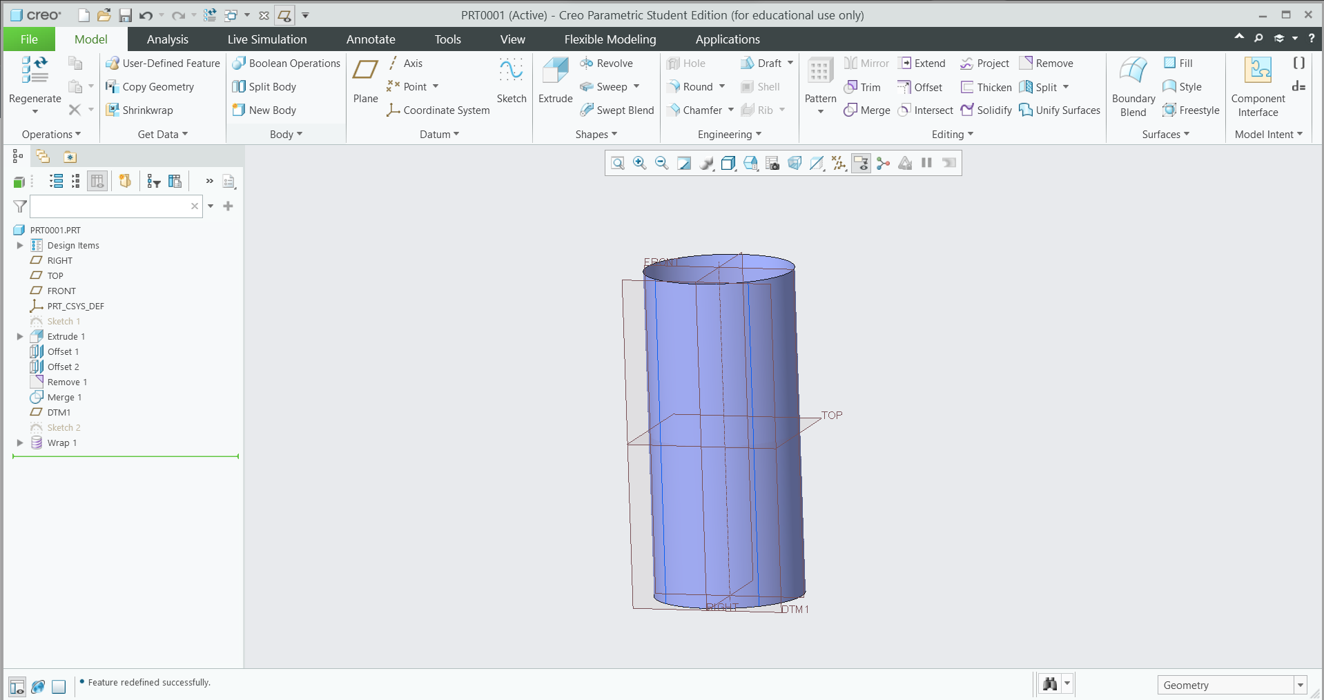Click Zoom In on the graphics toolbar
The image size is (1324, 700).
[x=640, y=163]
